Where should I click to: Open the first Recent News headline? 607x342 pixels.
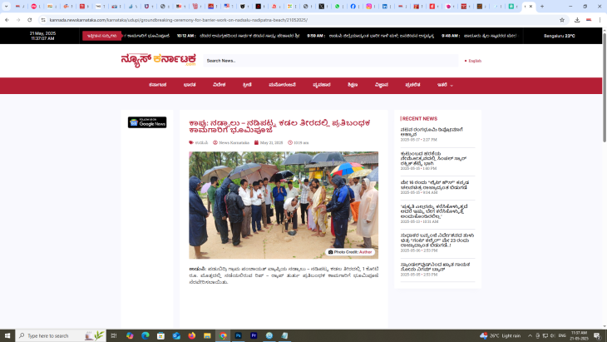(431, 131)
